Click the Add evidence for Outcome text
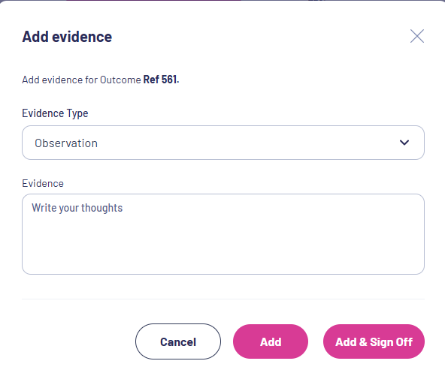This screenshot has height=379, width=445. (x=81, y=80)
